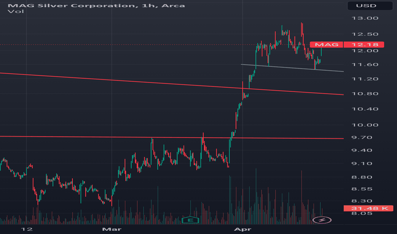
Task: Click the 12.18 current price tag
Action: pyautogui.click(x=364, y=45)
